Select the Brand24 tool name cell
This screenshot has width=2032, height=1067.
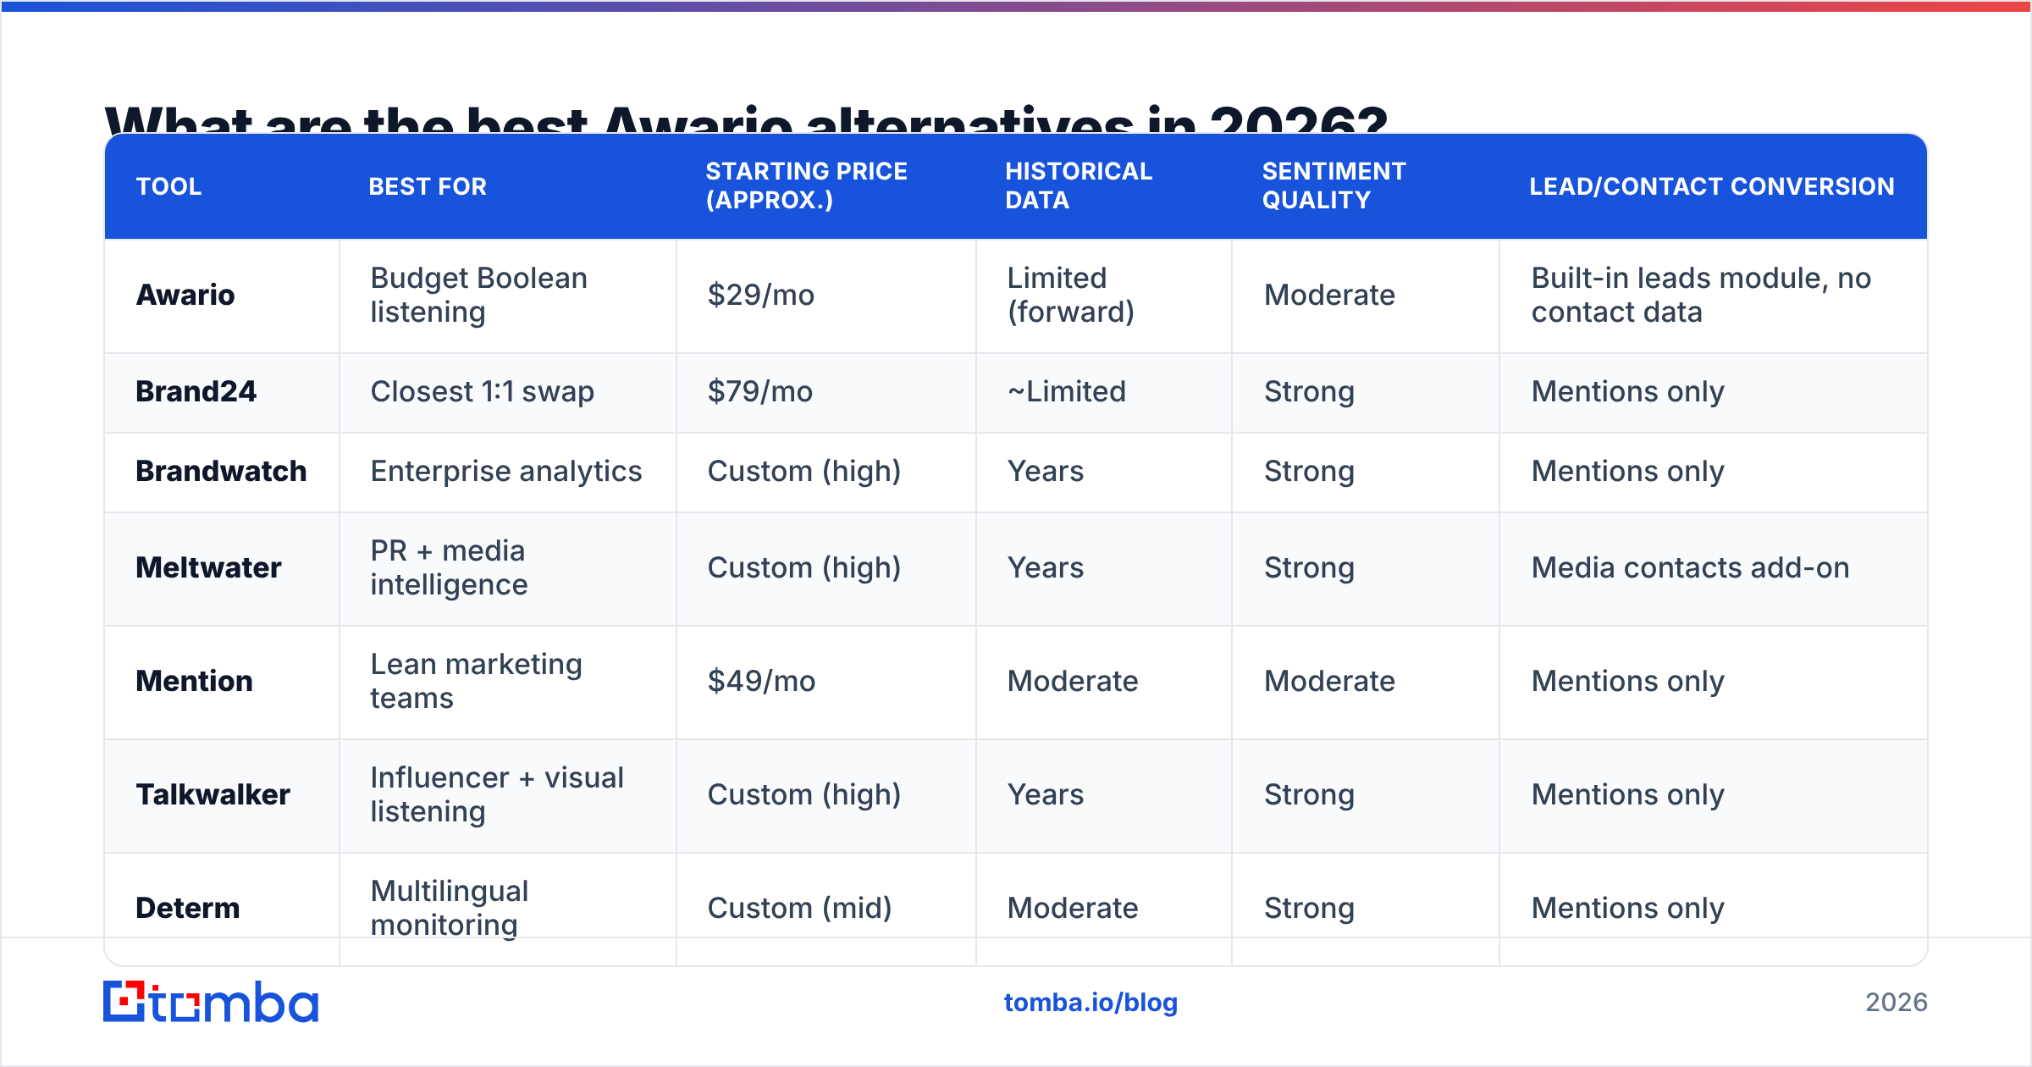[x=222, y=392]
